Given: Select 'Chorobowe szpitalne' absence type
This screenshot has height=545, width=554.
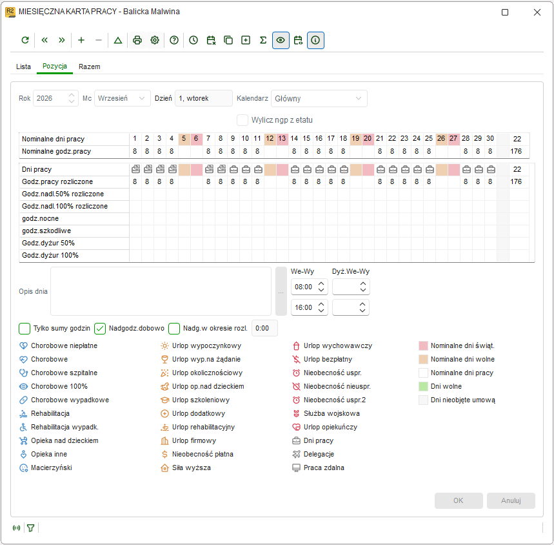Looking at the screenshot, I should 58,373.
